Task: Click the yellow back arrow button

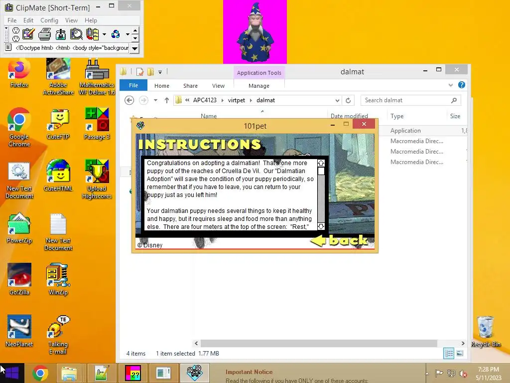Action: pyautogui.click(x=339, y=240)
